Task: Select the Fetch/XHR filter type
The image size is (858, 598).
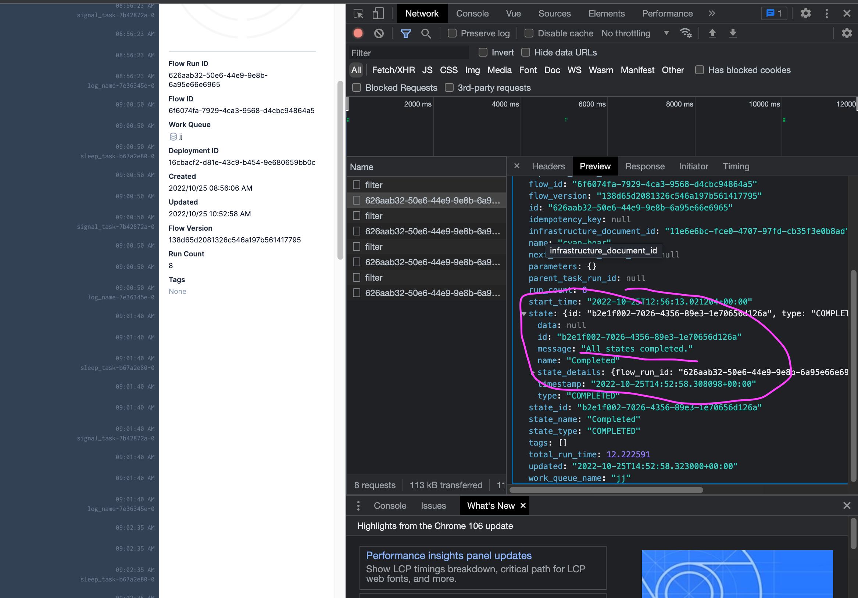Action: (393, 70)
